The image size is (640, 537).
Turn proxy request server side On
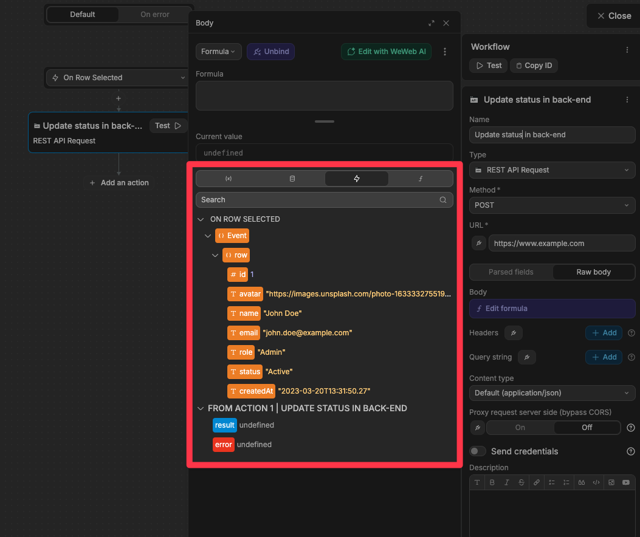(x=520, y=428)
